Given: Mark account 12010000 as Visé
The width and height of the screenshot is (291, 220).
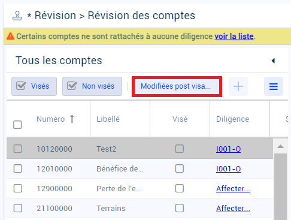Looking at the screenshot, I should pos(180,168).
